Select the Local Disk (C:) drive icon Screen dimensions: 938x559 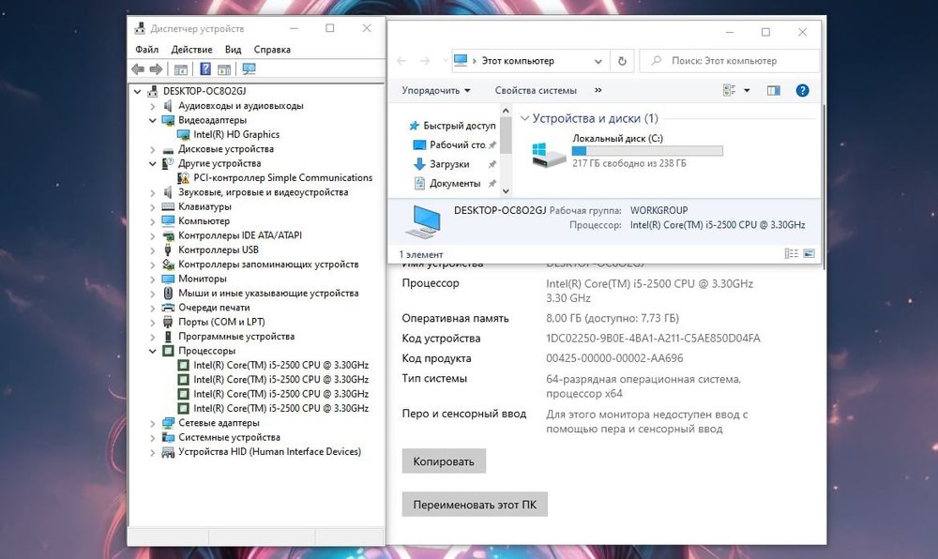(549, 155)
